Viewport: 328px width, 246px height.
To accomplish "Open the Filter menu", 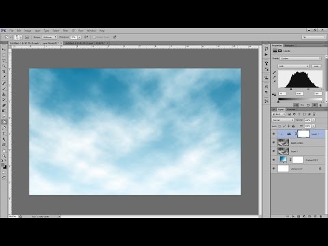I will pos(66,31).
